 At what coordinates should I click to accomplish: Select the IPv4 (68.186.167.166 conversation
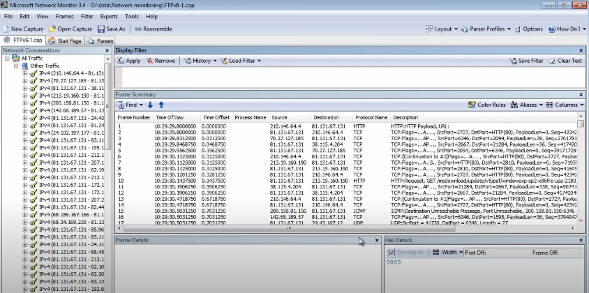(x=71, y=214)
